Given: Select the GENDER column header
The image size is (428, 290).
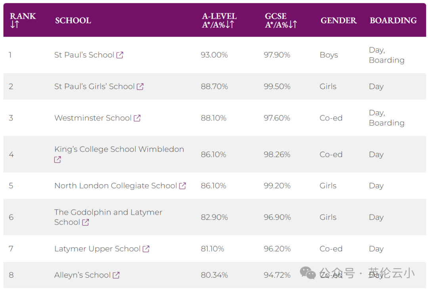Looking at the screenshot, I should click(338, 20).
